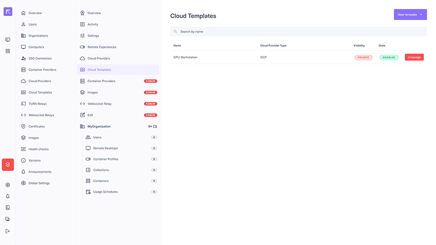Click the PRIVATE visibility badge

click(x=363, y=57)
